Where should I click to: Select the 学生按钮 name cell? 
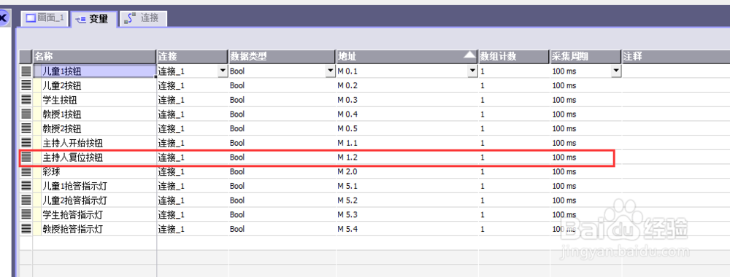pos(94,100)
